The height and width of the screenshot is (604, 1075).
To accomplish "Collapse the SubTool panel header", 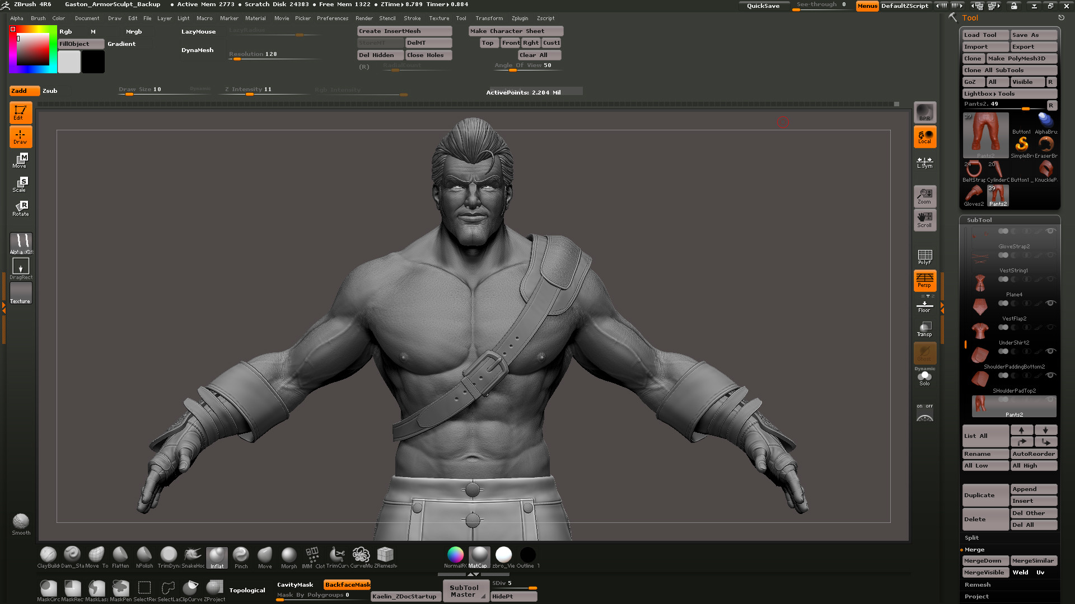I will click(979, 220).
